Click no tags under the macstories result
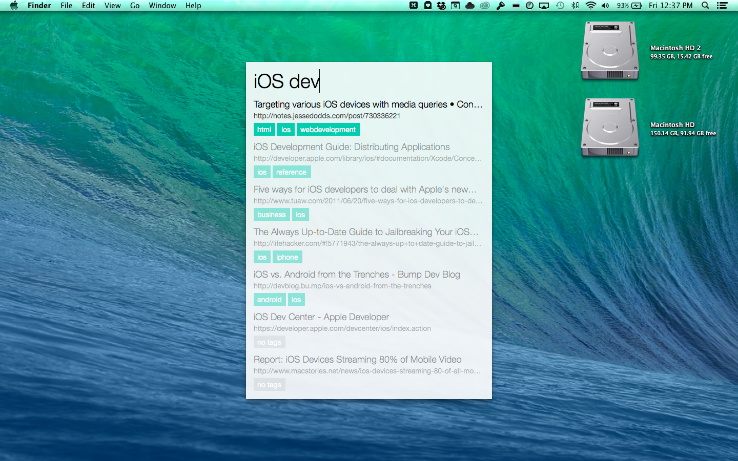The image size is (738, 461). click(x=269, y=385)
